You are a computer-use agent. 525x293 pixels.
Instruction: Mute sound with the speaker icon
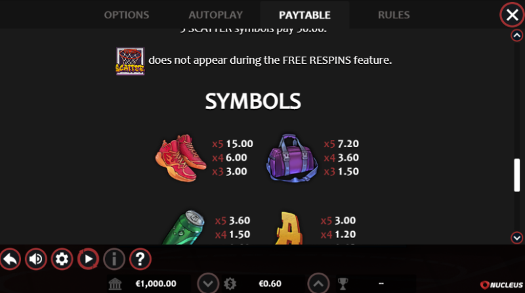tap(36, 259)
